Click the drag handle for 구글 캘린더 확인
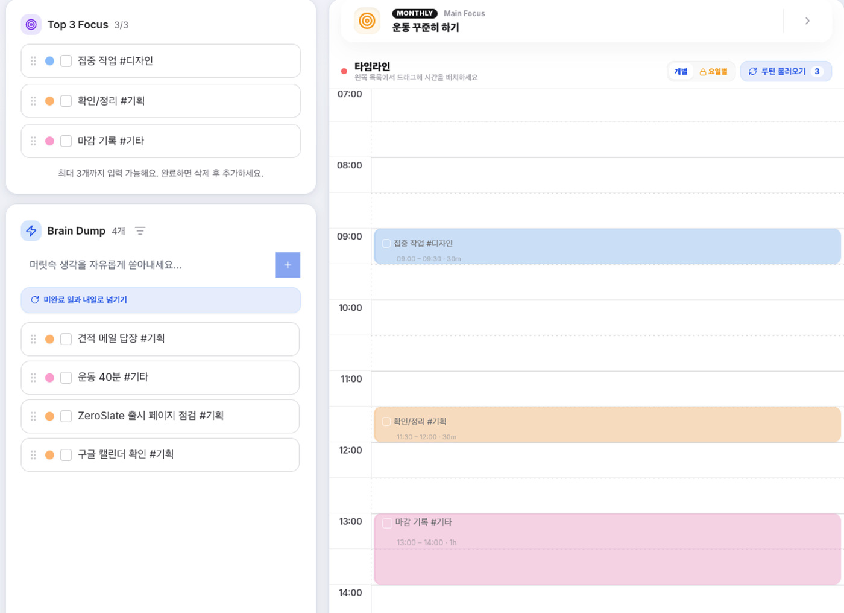This screenshot has height=613, width=844. click(x=33, y=455)
